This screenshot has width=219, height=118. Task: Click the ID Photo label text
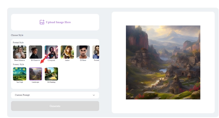tap(83, 60)
